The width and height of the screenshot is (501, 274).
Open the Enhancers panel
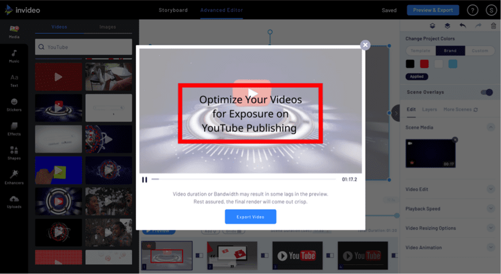(14, 178)
